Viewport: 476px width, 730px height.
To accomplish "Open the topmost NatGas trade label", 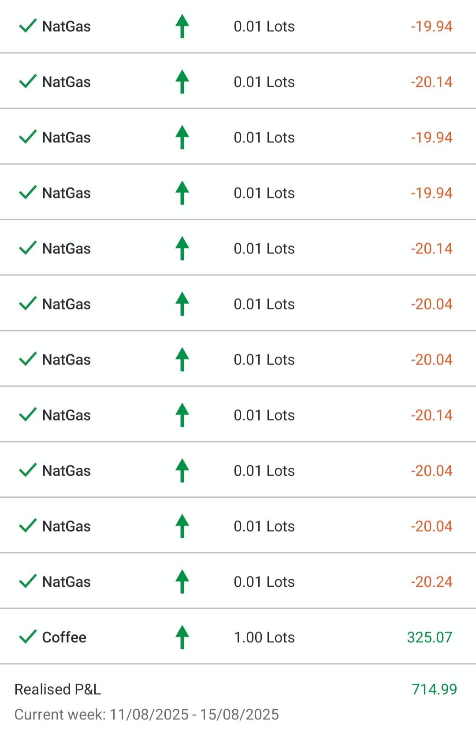I will tap(66, 26).
